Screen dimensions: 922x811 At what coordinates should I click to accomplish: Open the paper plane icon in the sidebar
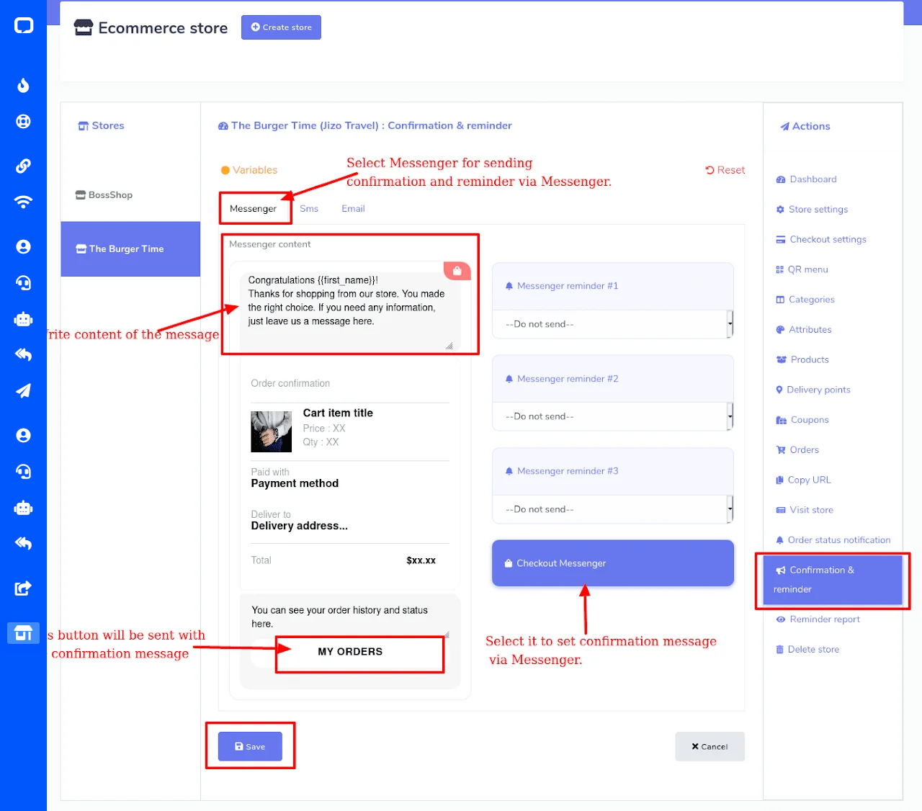(x=23, y=390)
